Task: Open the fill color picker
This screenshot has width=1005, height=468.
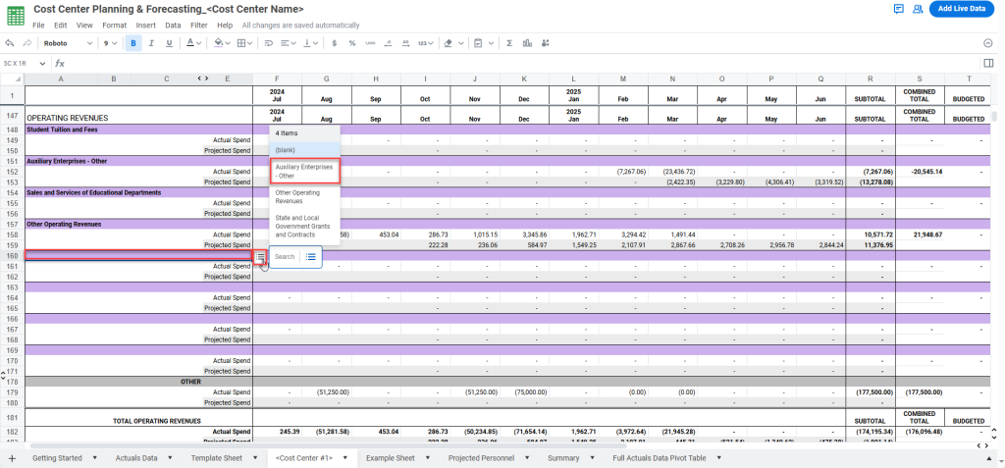Action: pos(220,43)
